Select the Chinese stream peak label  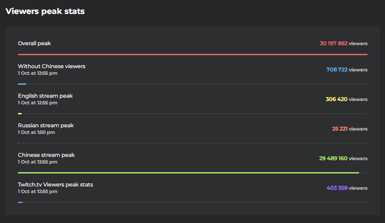(46, 155)
